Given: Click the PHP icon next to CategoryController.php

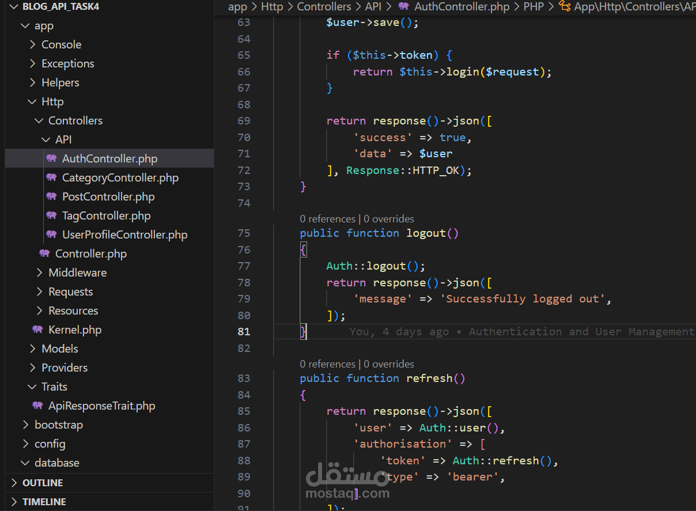Looking at the screenshot, I should [x=51, y=177].
